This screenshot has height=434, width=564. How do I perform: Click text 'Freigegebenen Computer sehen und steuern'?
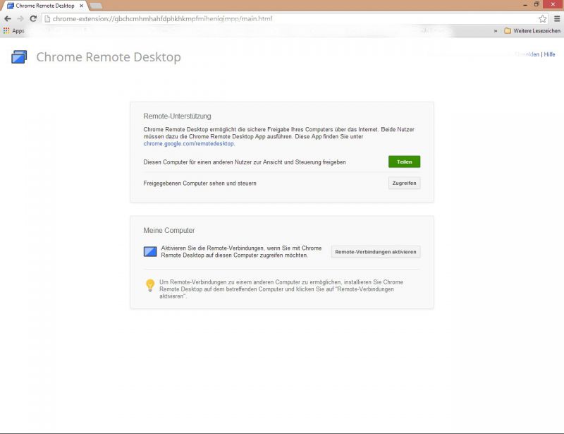pos(200,183)
